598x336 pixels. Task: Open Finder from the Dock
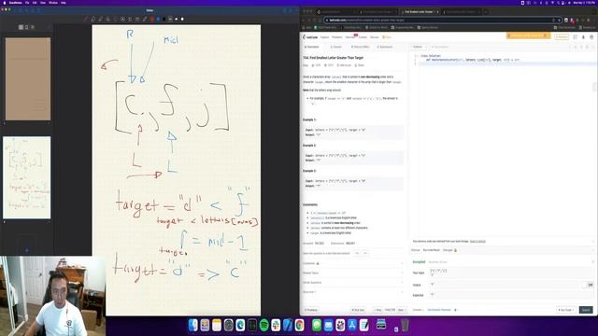193,325
